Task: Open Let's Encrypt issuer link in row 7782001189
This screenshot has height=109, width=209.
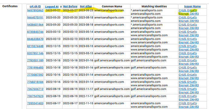Action: click(189, 62)
